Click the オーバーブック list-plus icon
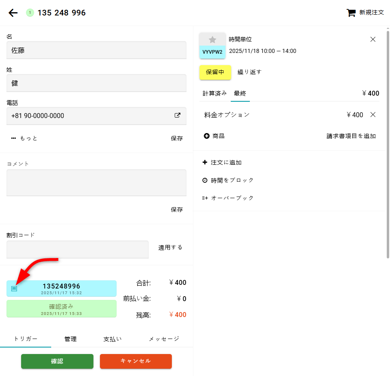This screenshot has width=390, height=376. (x=205, y=198)
